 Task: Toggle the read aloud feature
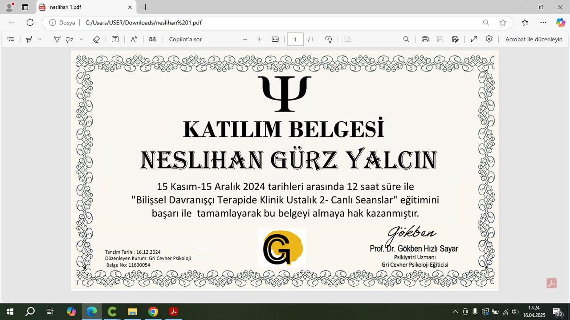coord(134,39)
